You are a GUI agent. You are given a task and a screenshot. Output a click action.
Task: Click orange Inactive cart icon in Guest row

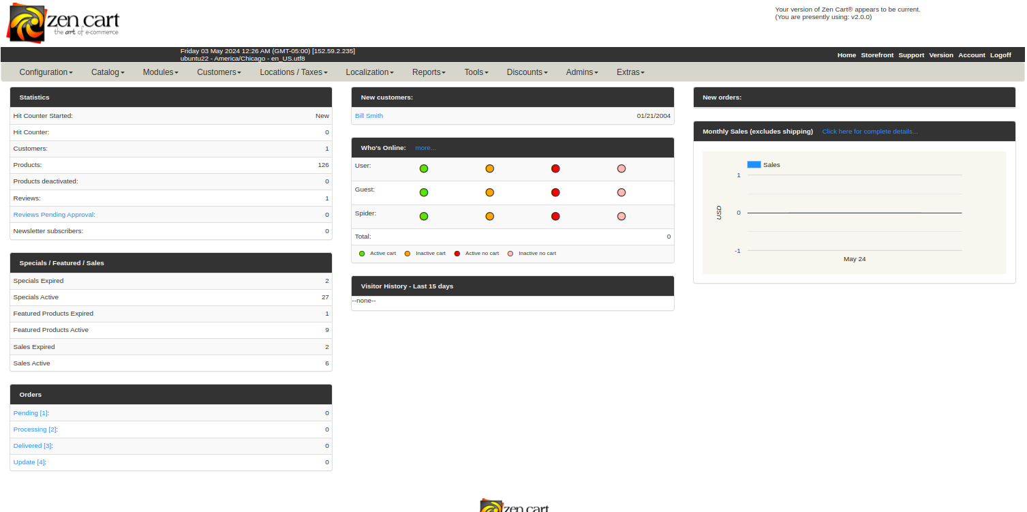pos(489,193)
